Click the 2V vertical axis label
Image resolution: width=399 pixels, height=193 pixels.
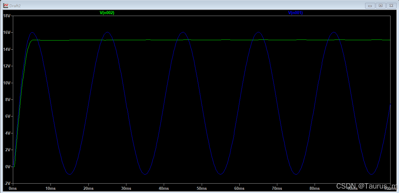pos(8,150)
